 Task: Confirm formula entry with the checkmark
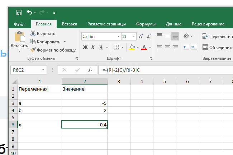click(77, 70)
